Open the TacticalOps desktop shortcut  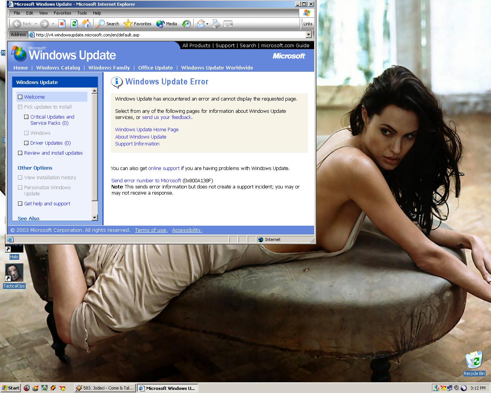[x=14, y=276]
